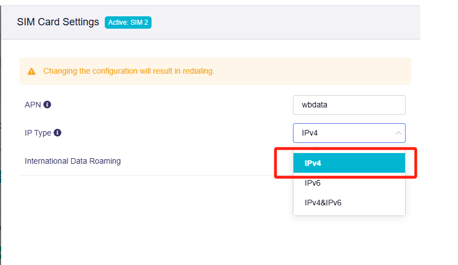Viewport: 458px width, 265px height.
Task: Click the warning triangle icon in banner
Action: 32,71
